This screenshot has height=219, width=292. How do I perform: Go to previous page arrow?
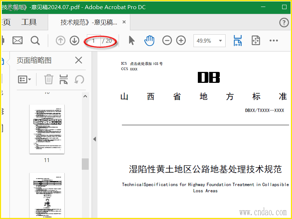(61, 41)
